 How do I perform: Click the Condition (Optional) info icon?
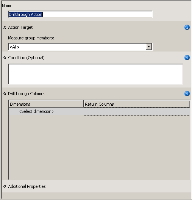pyautogui.click(x=187, y=58)
